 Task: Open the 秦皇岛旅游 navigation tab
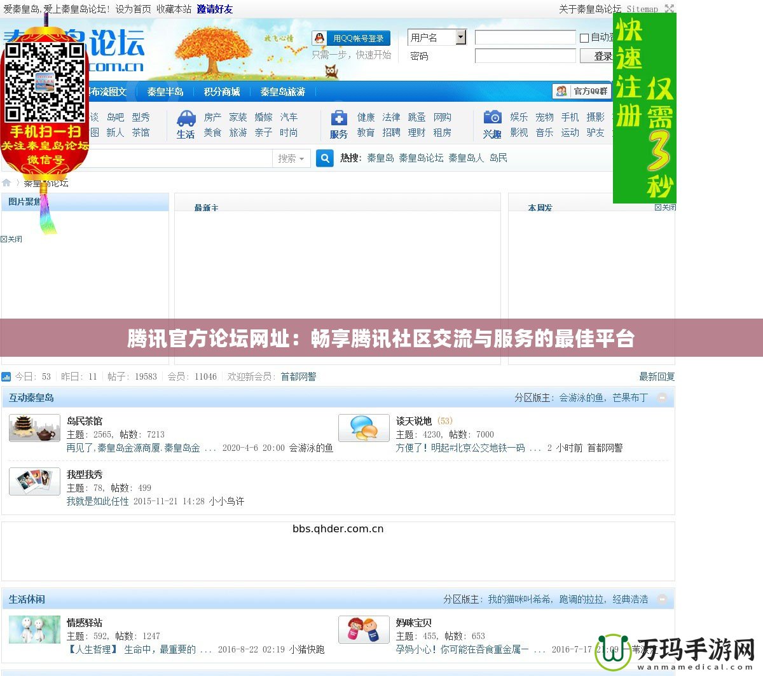click(283, 92)
